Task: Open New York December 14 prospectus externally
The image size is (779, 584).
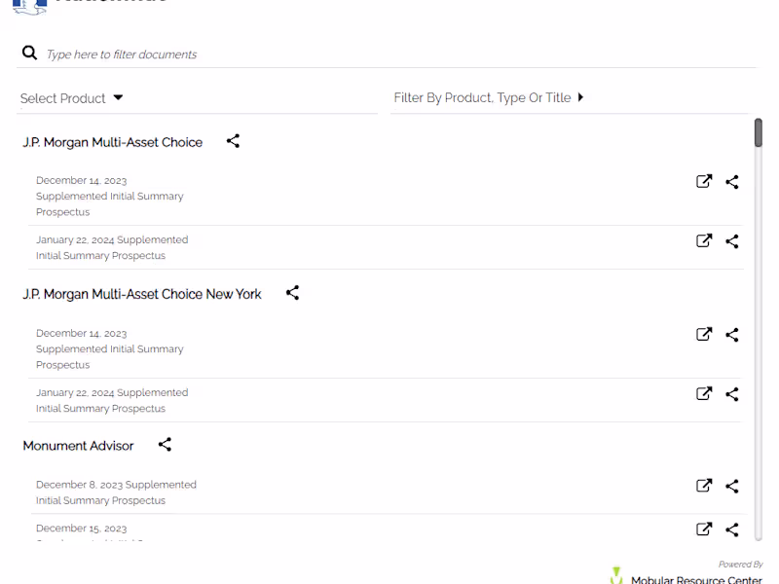Action: click(704, 334)
